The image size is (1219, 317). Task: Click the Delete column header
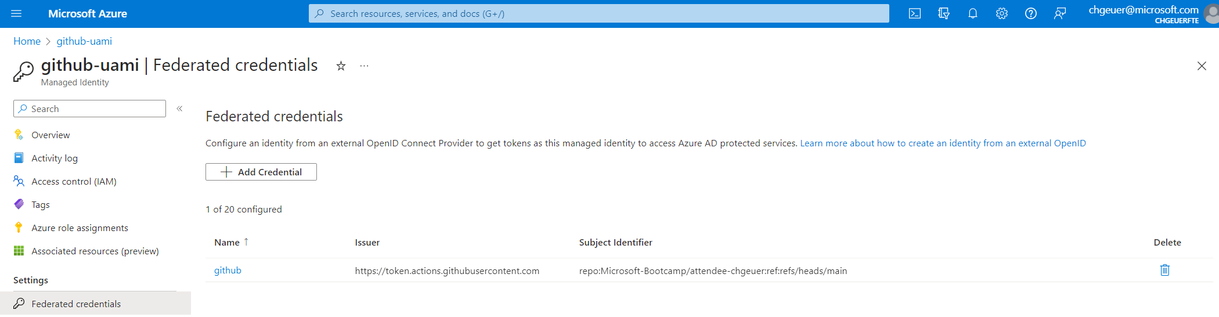[1167, 243]
